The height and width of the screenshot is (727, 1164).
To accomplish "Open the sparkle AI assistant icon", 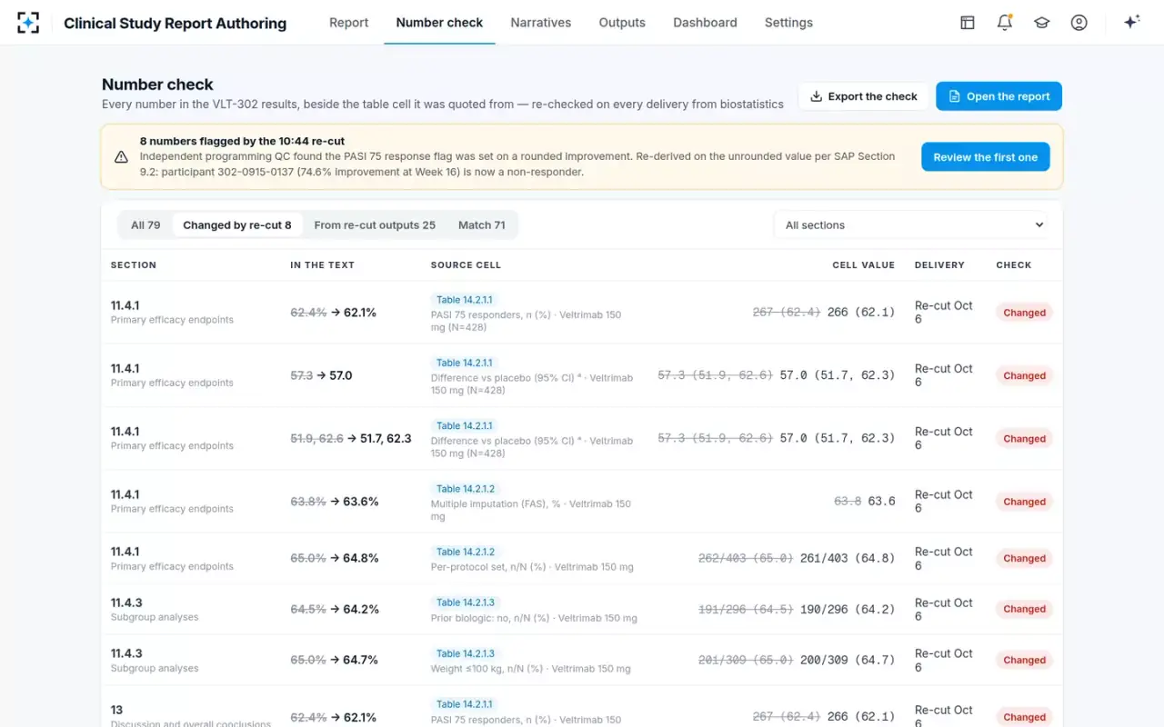I will coord(1131,23).
